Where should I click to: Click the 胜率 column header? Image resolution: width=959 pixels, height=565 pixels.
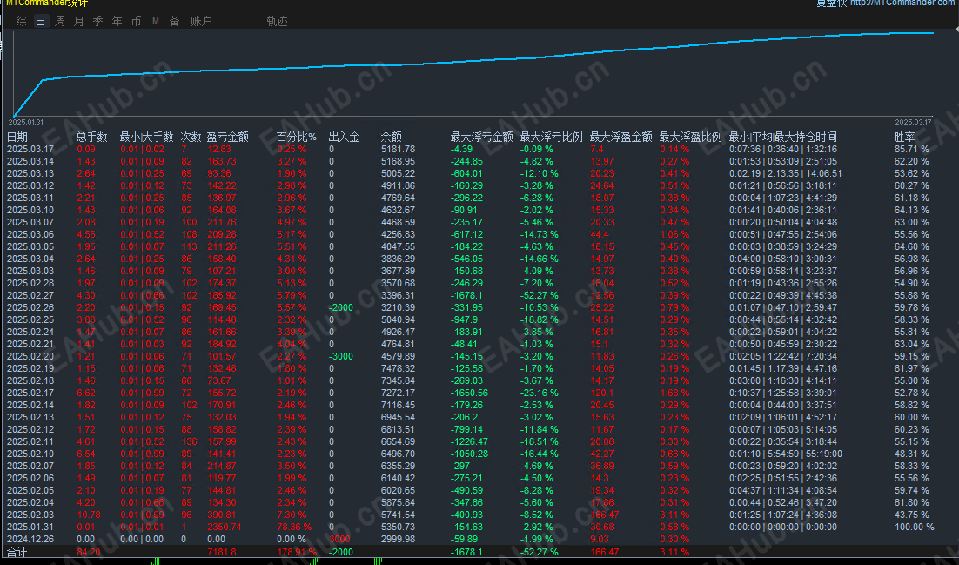pos(904,137)
